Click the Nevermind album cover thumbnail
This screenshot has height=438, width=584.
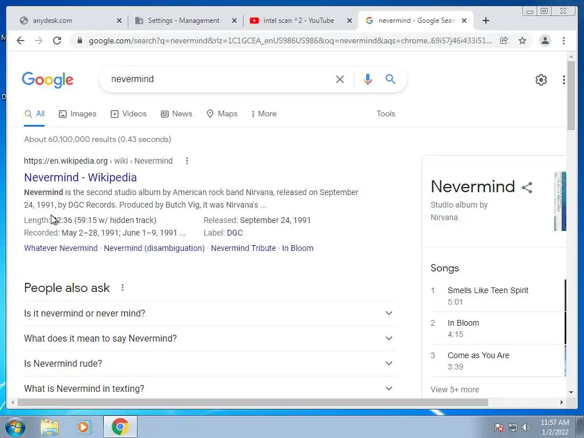(x=560, y=201)
